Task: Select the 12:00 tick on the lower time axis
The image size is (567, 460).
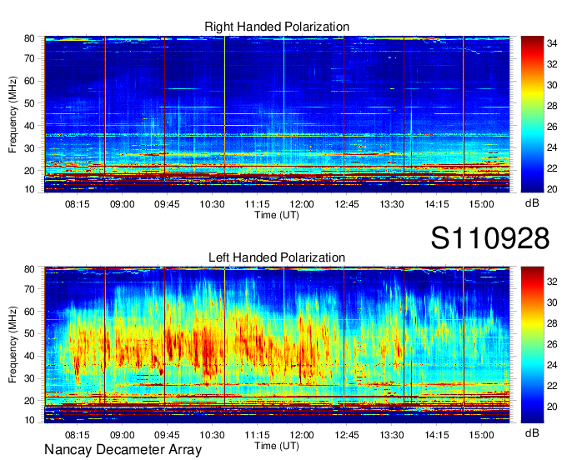Action: coord(302,435)
